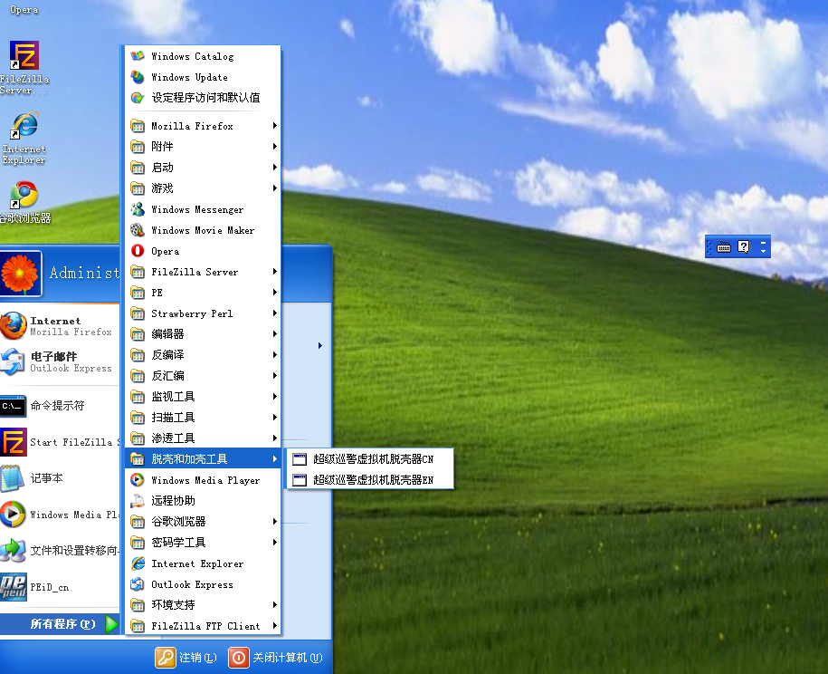Open 设定程序访问和默认值 entry
Screen dimensions: 828x674
(x=203, y=98)
